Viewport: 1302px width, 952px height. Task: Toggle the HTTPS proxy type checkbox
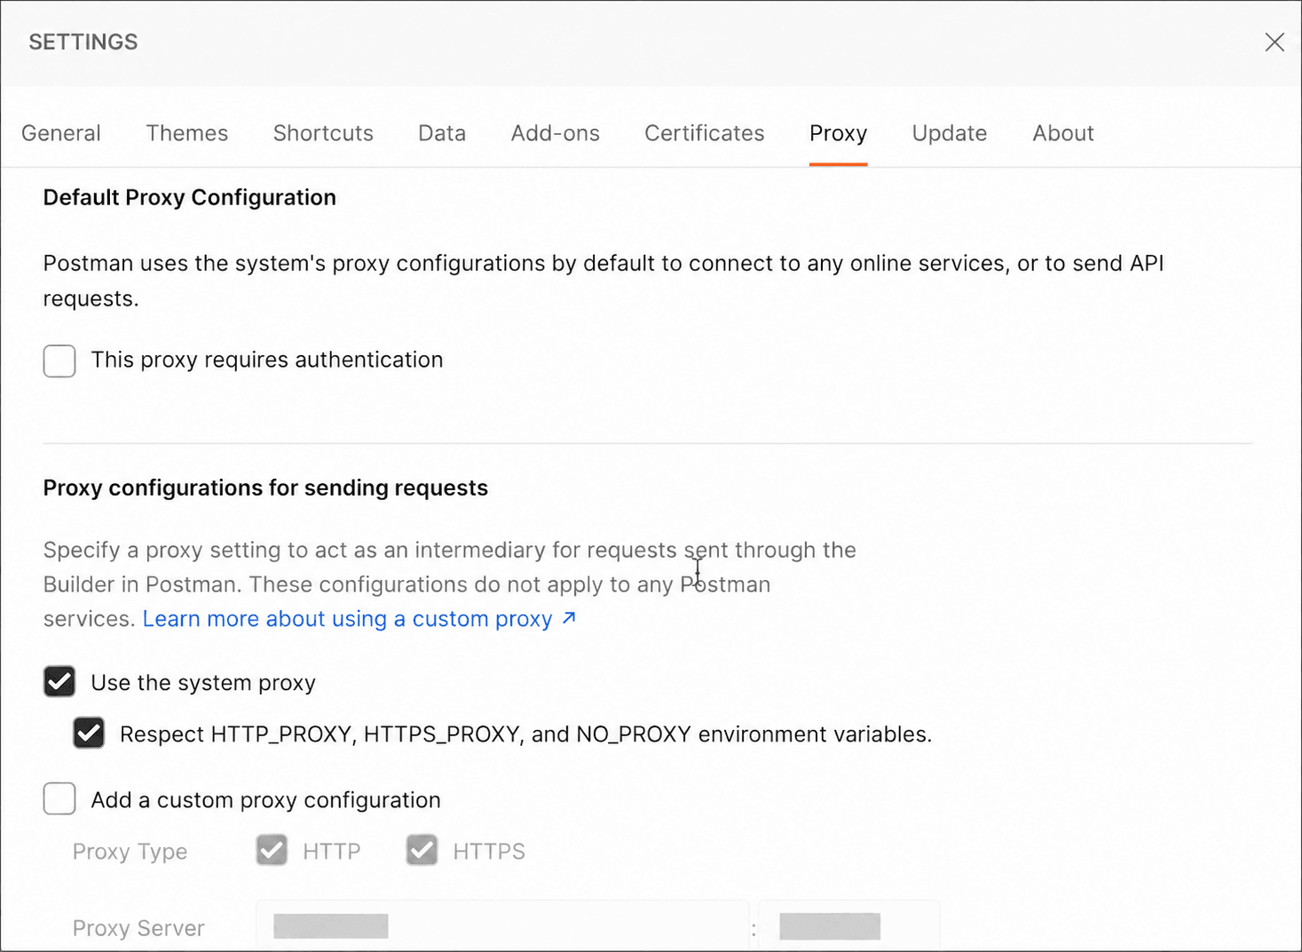pos(422,850)
